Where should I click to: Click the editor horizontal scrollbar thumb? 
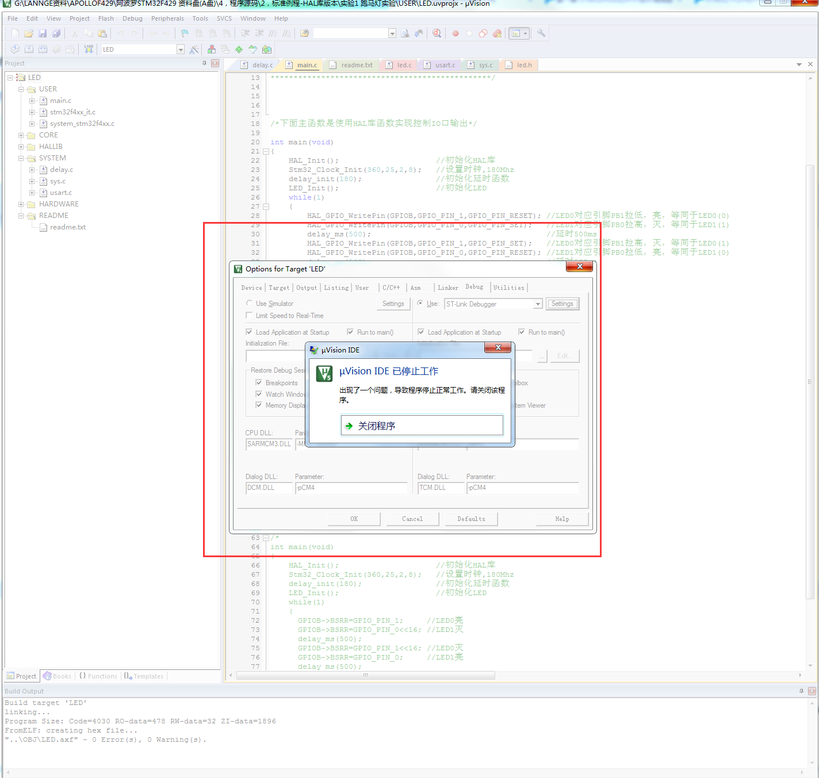tap(365, 675)
